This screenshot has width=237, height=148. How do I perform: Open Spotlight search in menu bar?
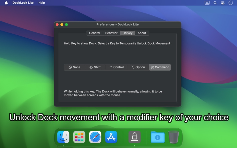[215, 3]
